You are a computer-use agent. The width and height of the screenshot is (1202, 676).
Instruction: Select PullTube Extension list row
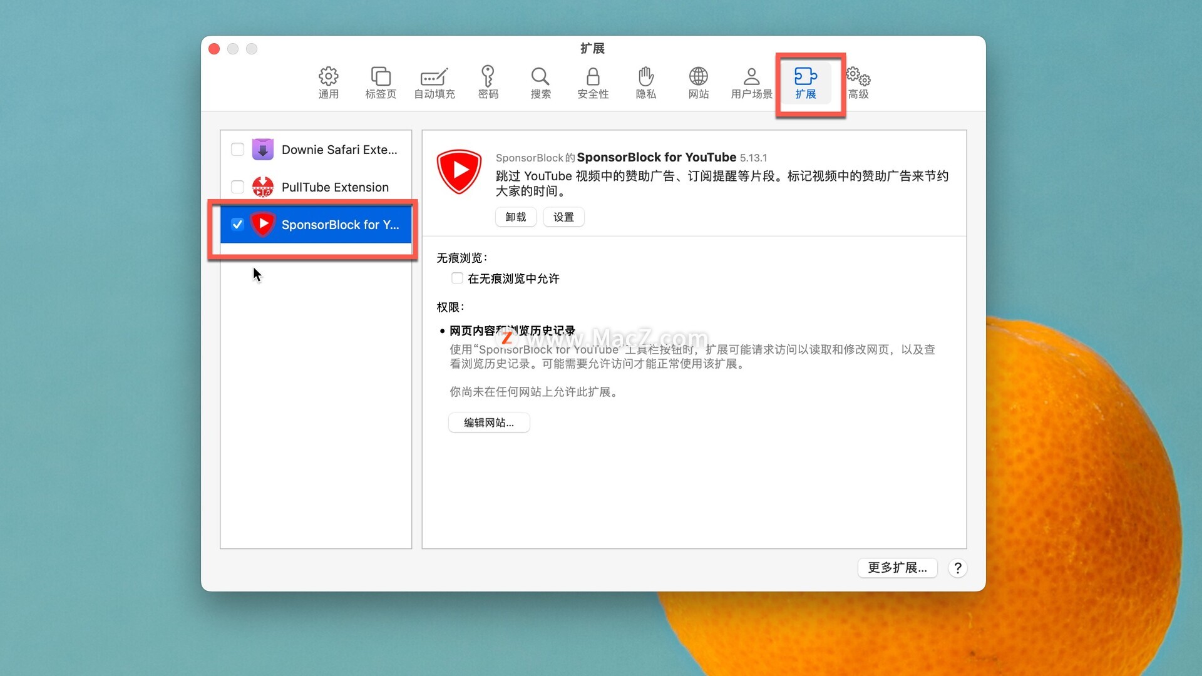pos(316,187)
